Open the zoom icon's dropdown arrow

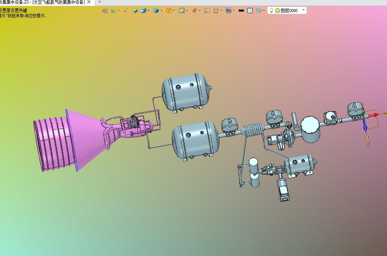(187, 11)
